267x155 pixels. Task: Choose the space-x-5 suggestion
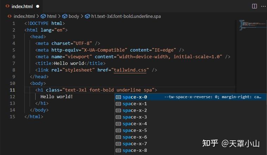[191, 130]
